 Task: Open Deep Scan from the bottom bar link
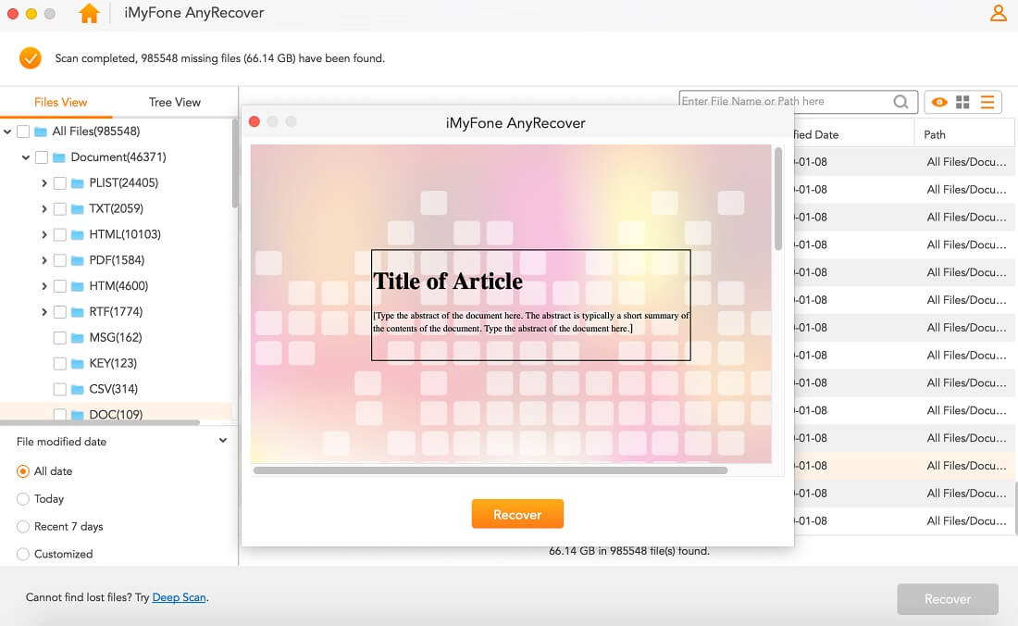pyautogui.click(x=179, y=597)
